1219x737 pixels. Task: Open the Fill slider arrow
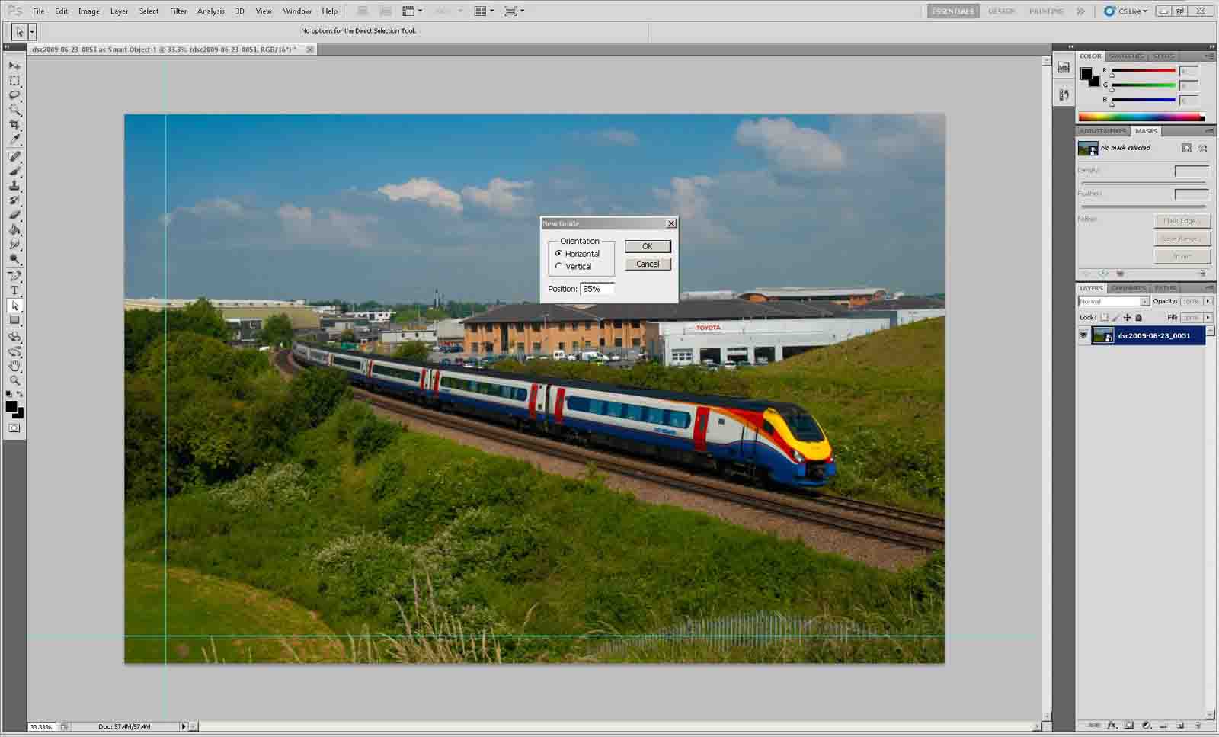[x=1208, y=318]
